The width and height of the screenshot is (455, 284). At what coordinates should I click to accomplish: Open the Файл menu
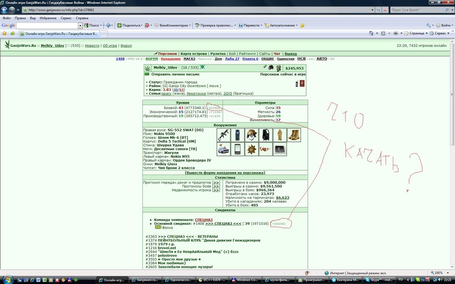click(6, 18)
